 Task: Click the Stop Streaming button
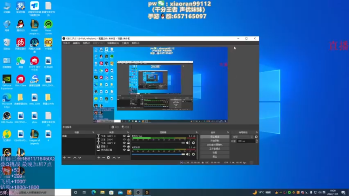(x=215, y=137)
